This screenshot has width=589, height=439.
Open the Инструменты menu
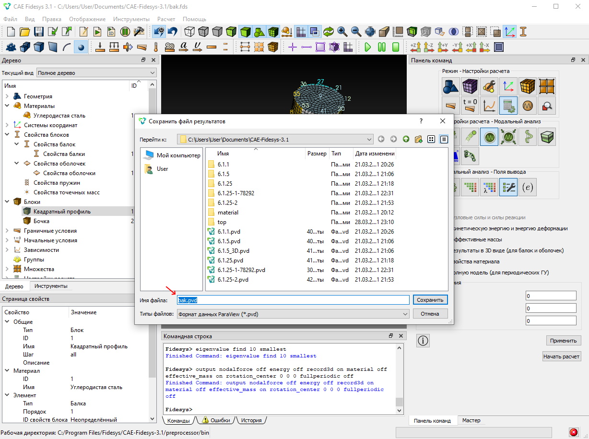131,19
